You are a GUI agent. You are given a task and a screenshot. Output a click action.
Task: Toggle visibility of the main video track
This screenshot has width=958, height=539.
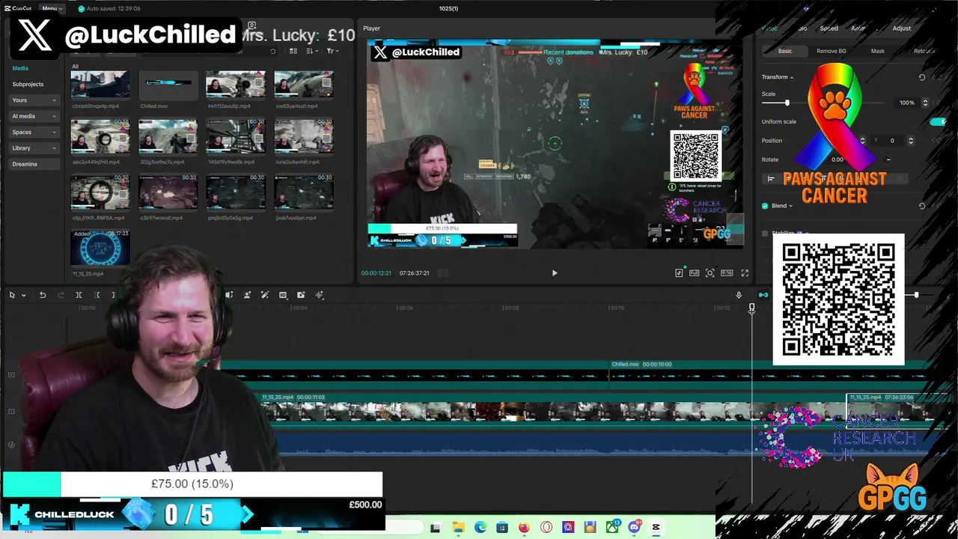point(11,412)
